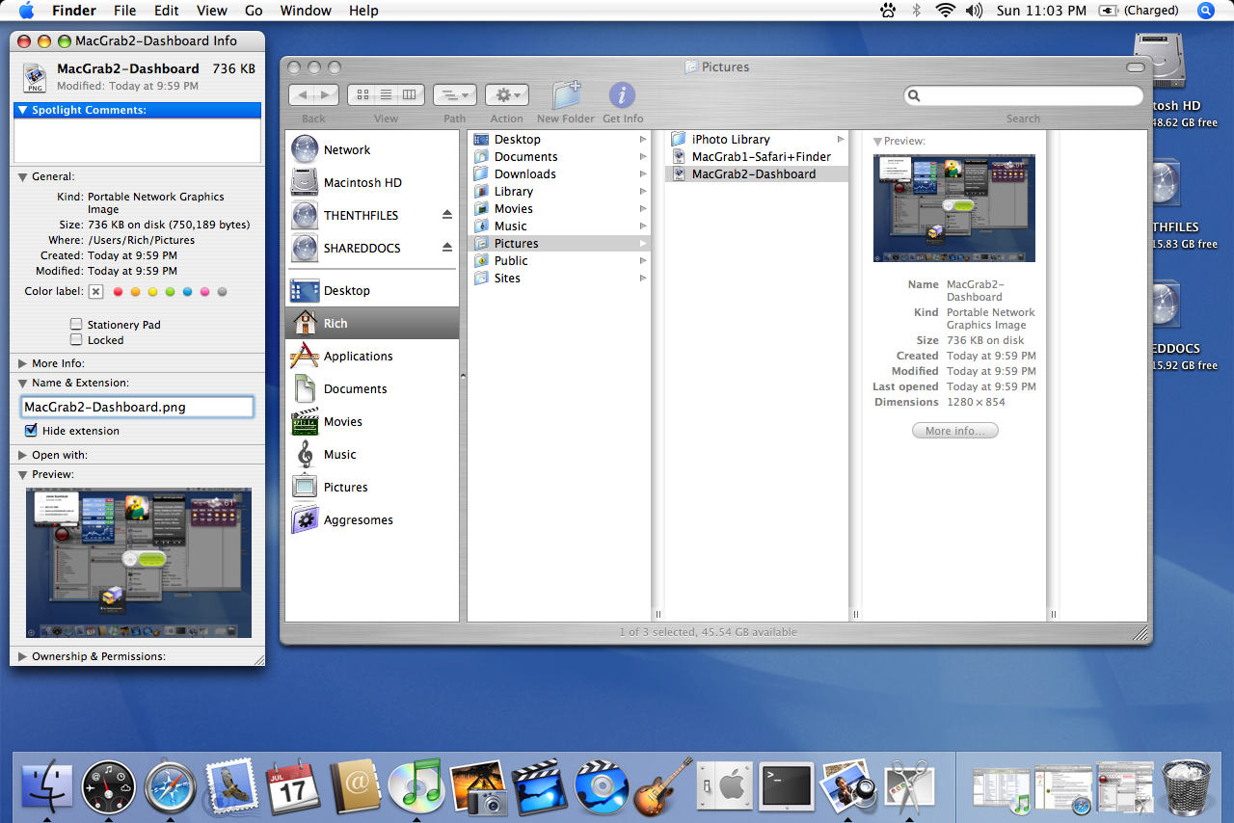
Task: Eject the THENTHFILES volume
Action: (447, 215)
